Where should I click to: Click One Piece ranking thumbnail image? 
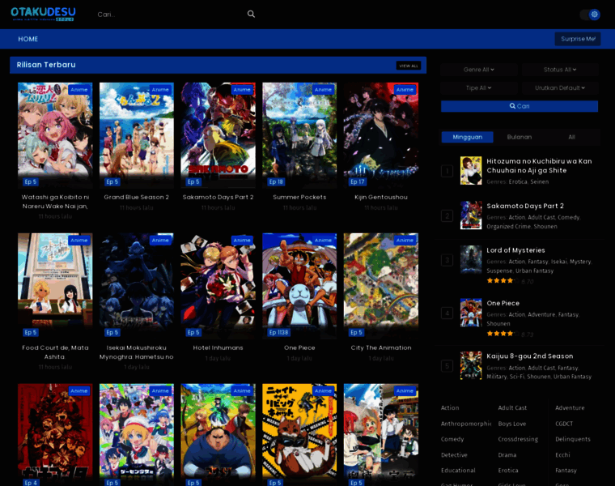point(471,313)
